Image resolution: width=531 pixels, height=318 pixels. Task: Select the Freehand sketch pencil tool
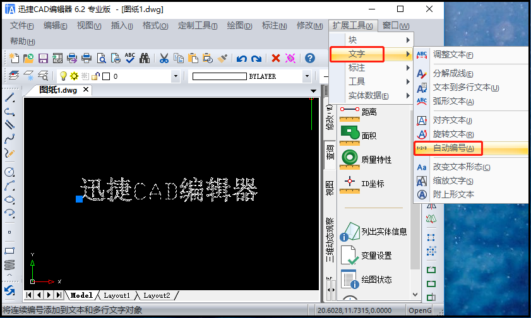(x=9, y=153)
